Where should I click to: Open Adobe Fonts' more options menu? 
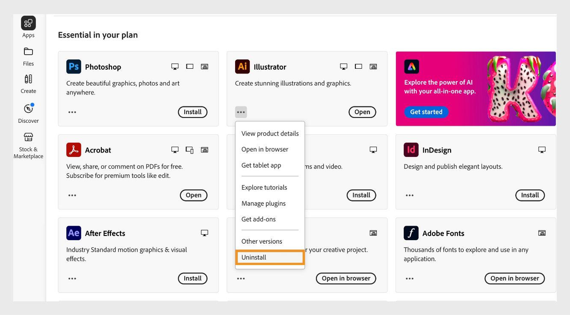(x=410, y=279)
